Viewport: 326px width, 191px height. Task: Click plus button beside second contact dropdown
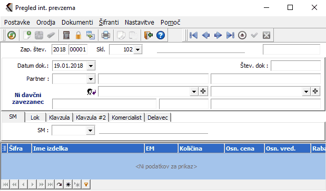click(x=315, y=91)
